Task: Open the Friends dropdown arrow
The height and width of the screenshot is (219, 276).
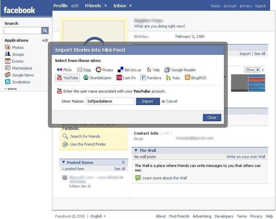Action: tap(106, 5)
